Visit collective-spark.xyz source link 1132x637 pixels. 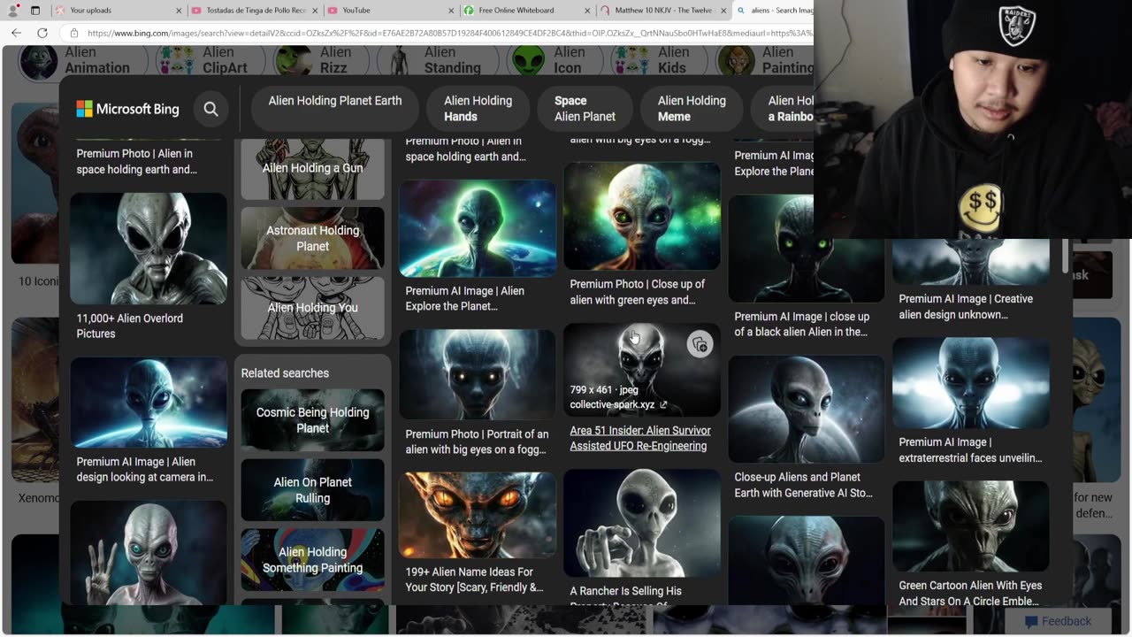point(618,404)
